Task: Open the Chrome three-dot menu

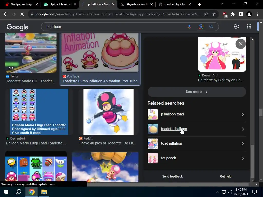Action: point(257,14)
